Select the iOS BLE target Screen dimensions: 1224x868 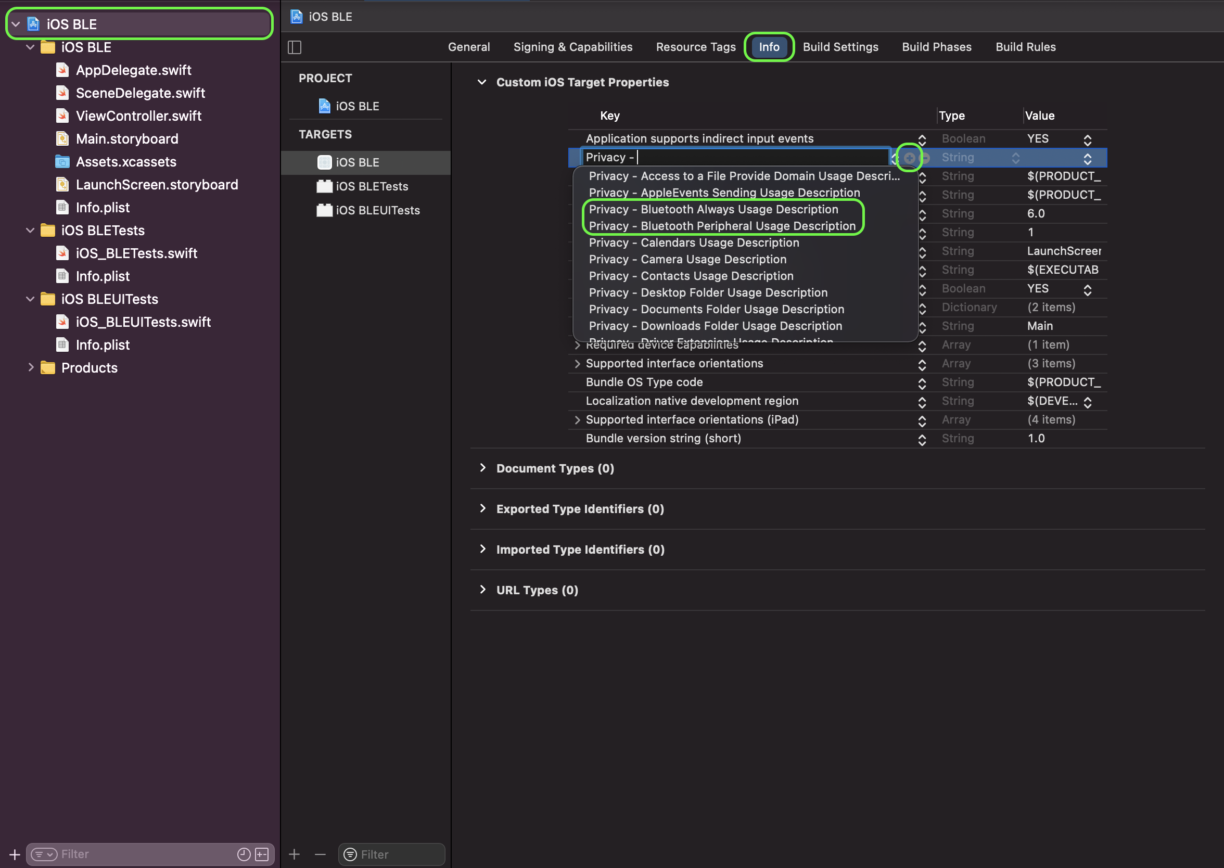[x=366, y=162]
